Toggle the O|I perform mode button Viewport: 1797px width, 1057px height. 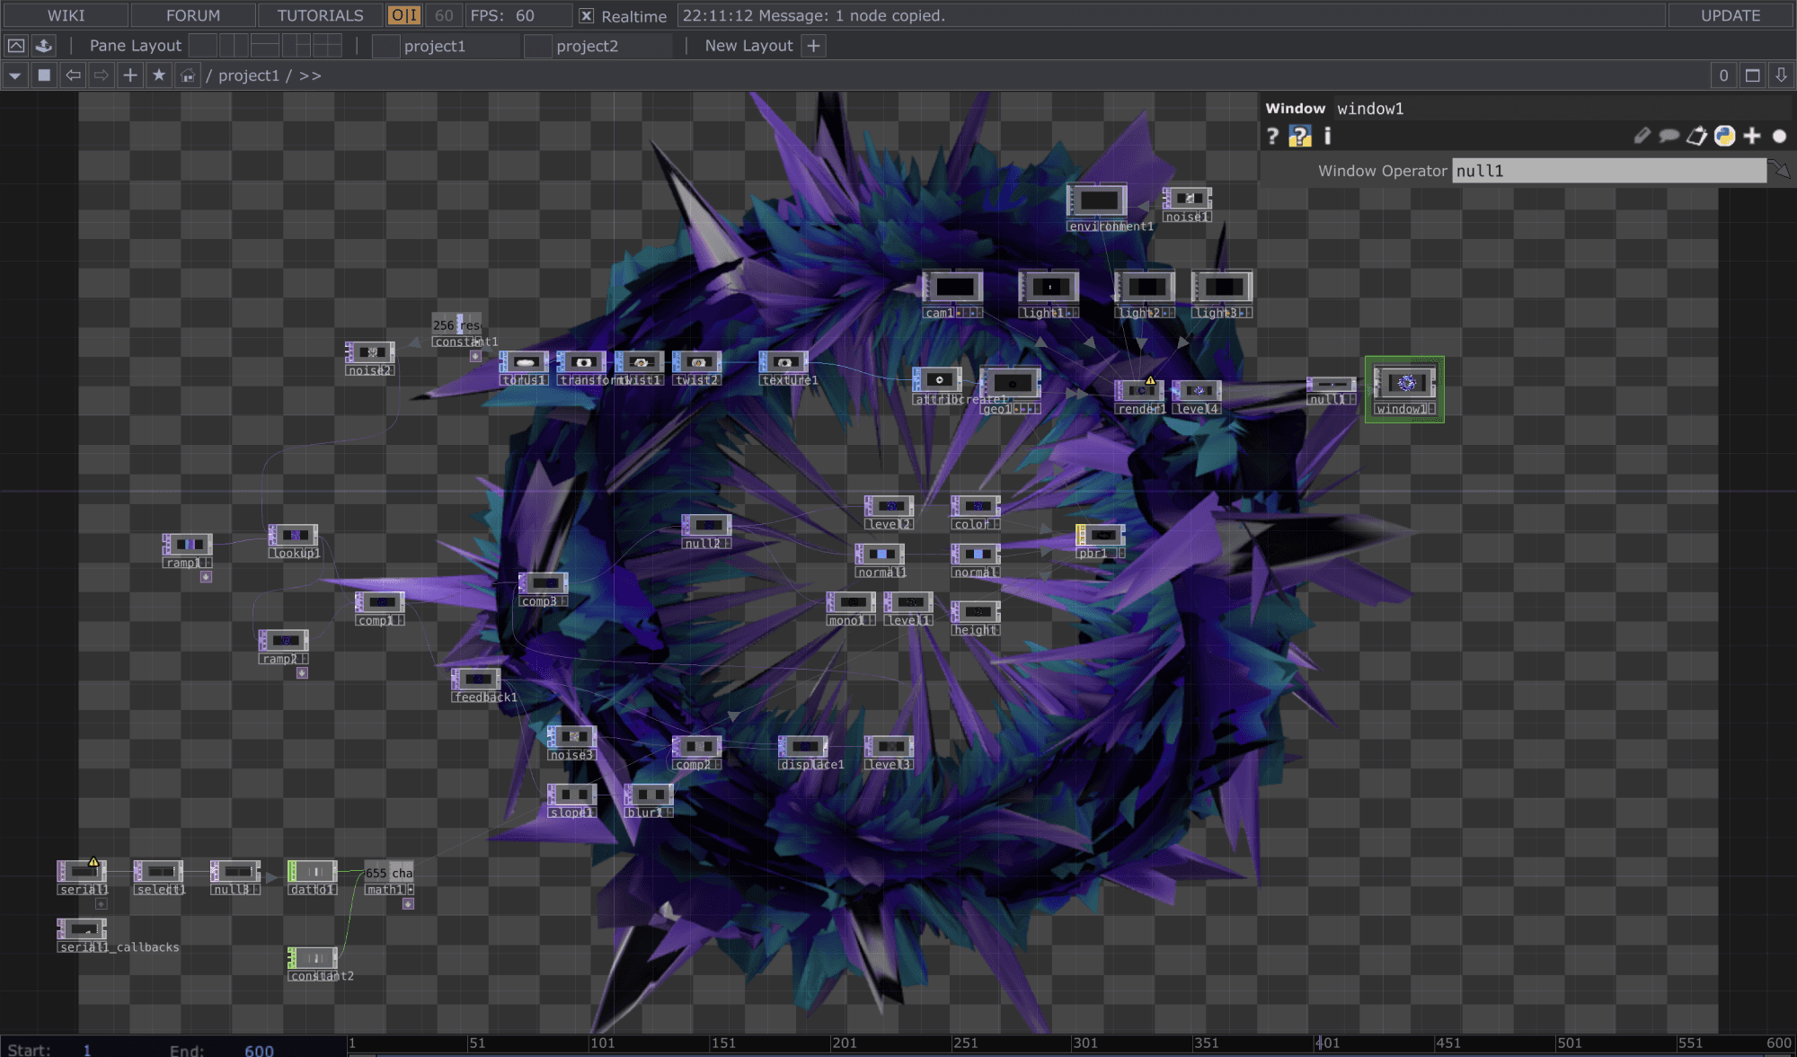(404, 15)
